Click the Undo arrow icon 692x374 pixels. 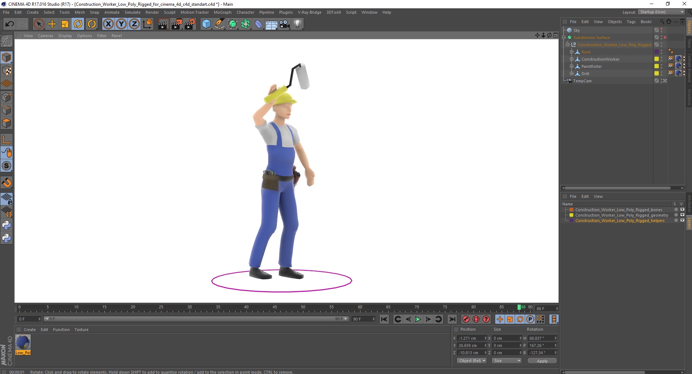coord(10,24)
